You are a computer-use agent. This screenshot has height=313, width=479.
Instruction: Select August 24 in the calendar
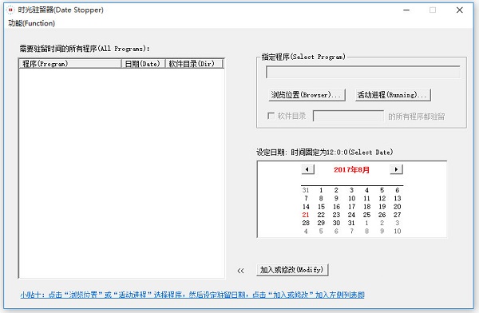(x=351, y=215)
